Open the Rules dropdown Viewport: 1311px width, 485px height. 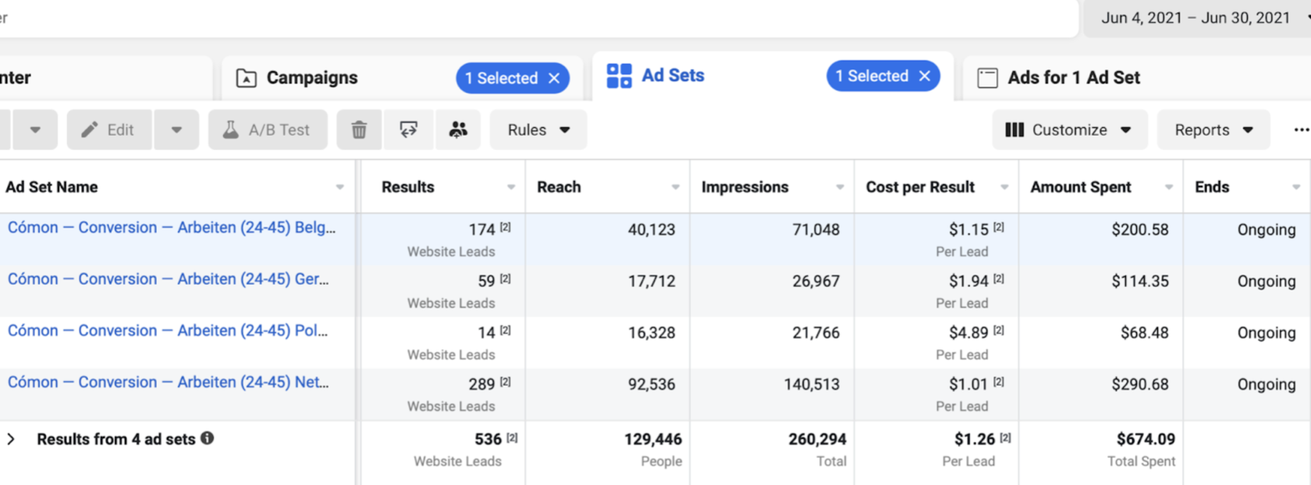[538, 129]
